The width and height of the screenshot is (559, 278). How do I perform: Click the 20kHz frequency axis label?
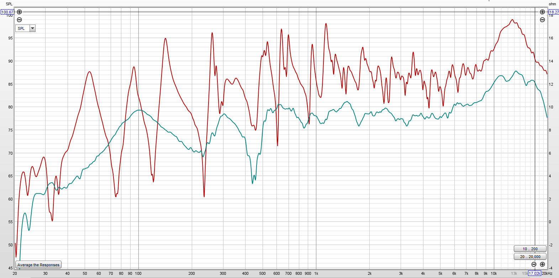(x=547, y=273)
